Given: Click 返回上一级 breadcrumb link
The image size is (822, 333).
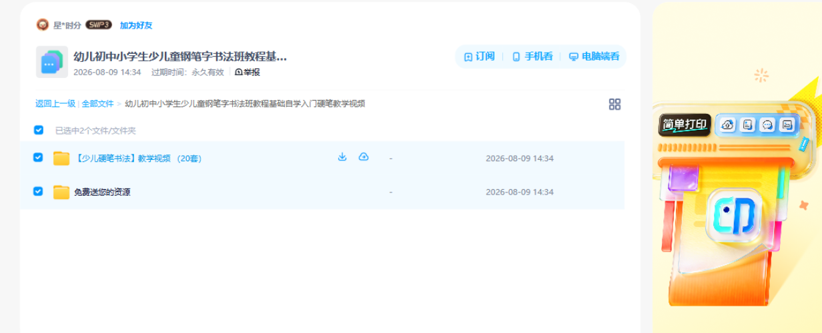Looking at the screenshot, I should tap(55, 104).
